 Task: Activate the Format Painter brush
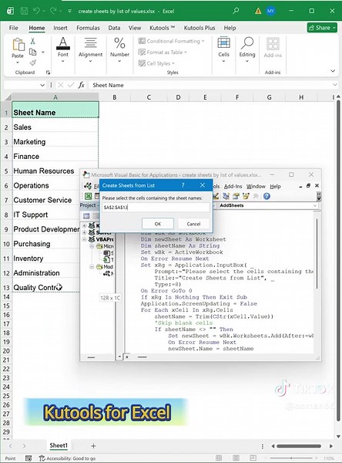32,63
